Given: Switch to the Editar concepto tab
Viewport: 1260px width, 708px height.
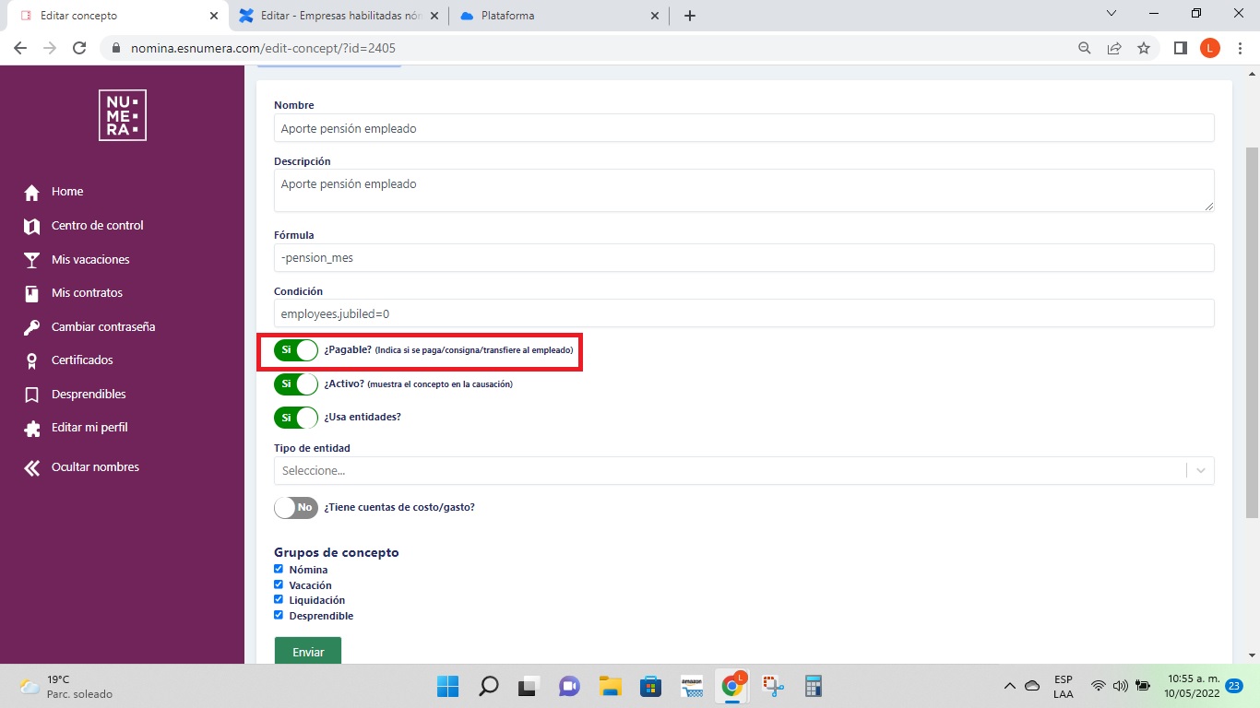Looking at the screenshot, I should 119,16.
